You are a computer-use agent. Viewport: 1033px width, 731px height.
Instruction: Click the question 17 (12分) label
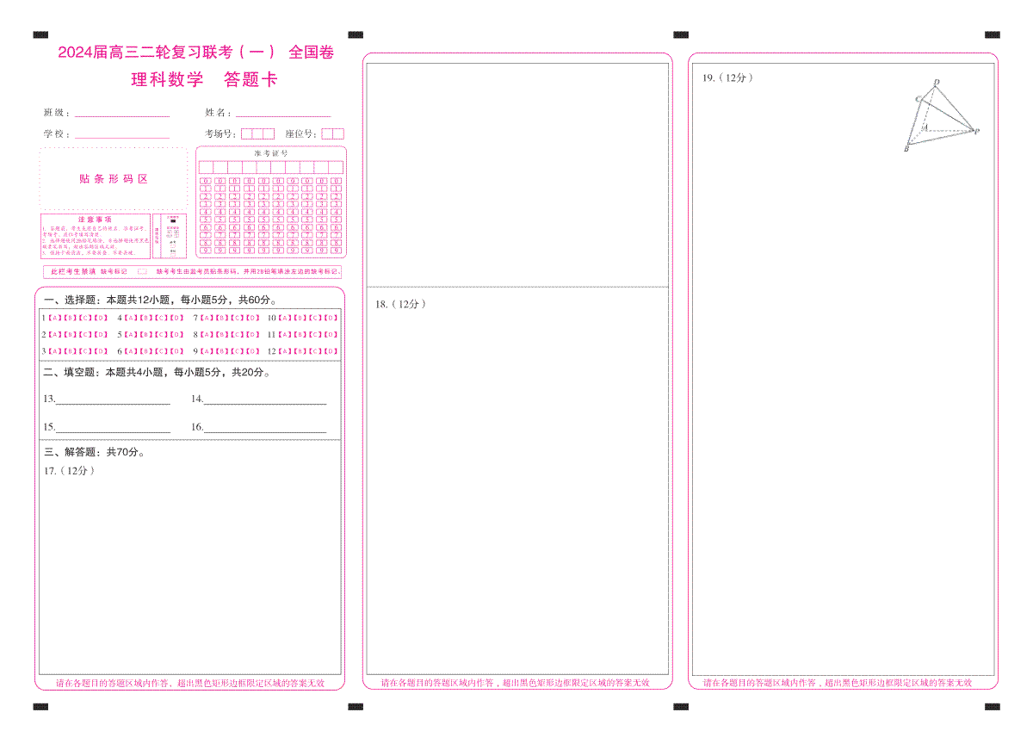69,470
